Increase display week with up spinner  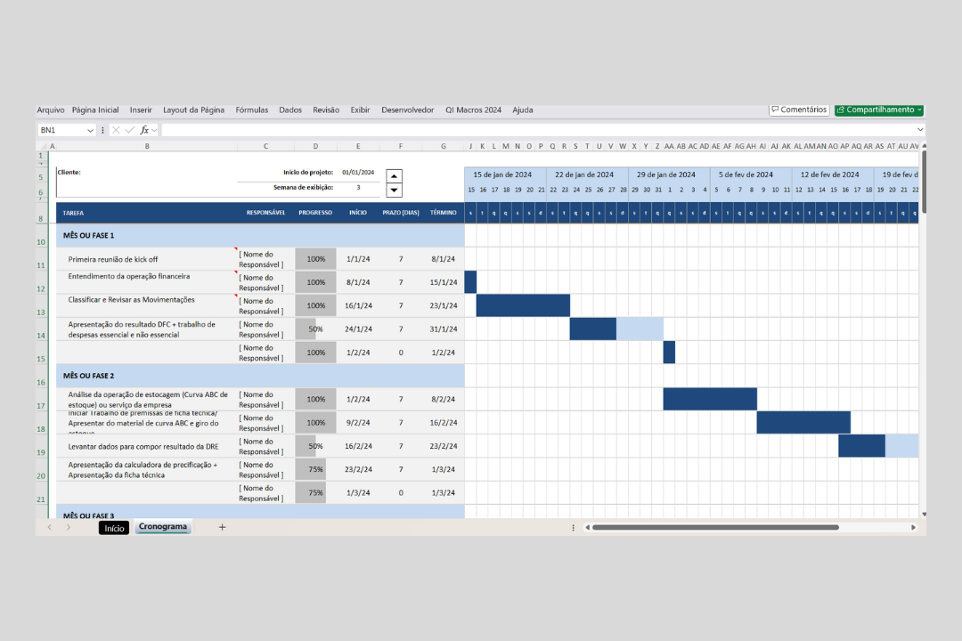click(x=395, y=175)
